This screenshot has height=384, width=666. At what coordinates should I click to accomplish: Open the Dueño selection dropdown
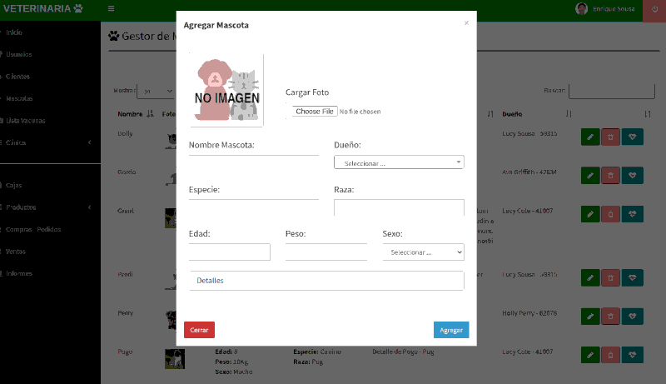(399, 162)
